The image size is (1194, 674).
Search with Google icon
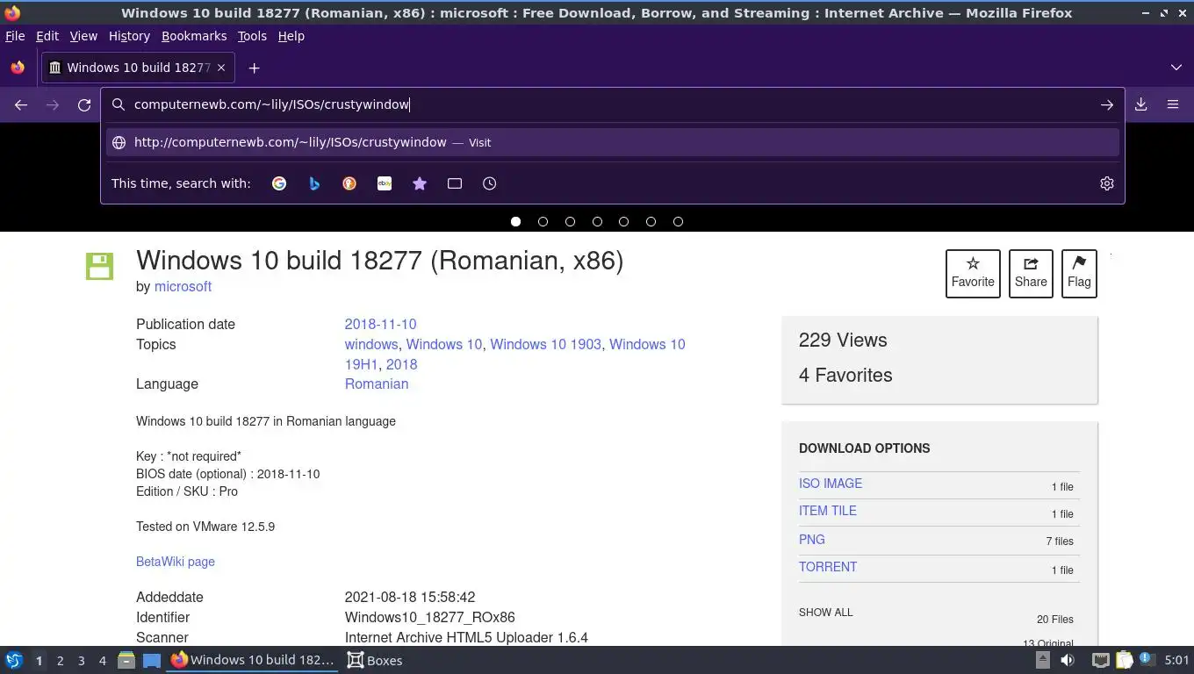tap(279, 183)
